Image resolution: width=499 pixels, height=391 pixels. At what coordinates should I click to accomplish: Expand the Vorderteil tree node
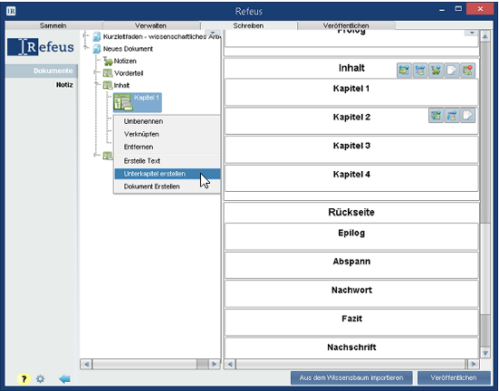tap(96, 72)
